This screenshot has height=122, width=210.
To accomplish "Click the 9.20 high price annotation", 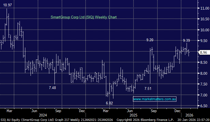I will click(x=150, y=40).
